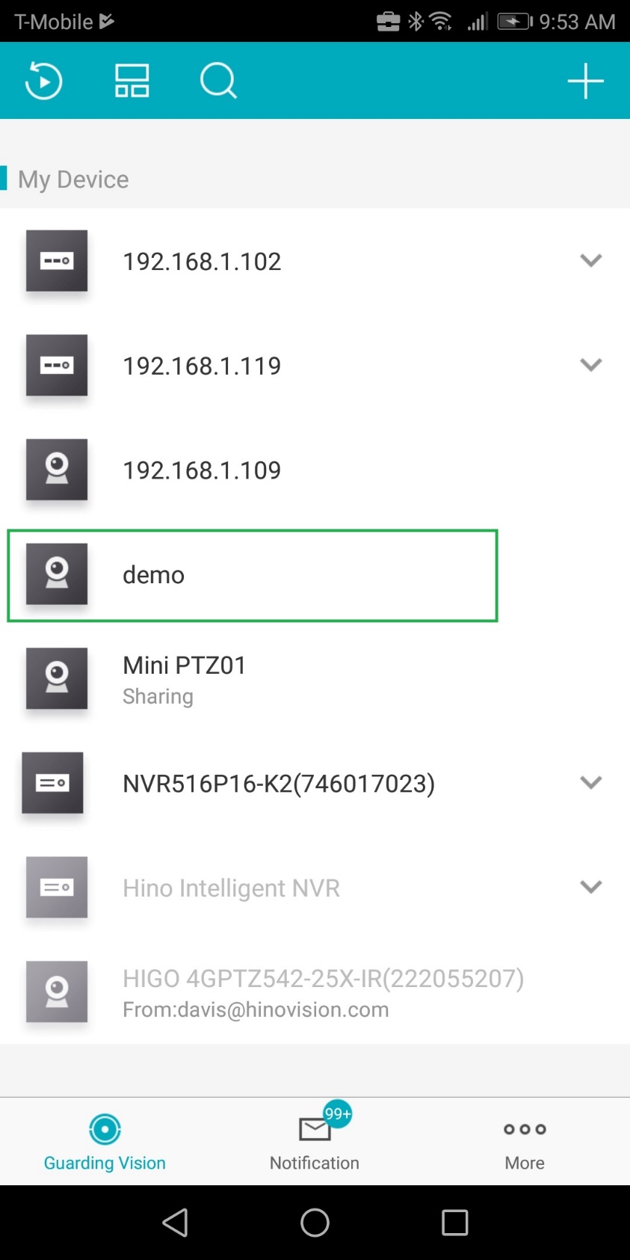The width and height of the screenshot is (630, 1260).
Task: Open the playback icon in top bar
Action: pyautogui.click(x=43, y=81)
